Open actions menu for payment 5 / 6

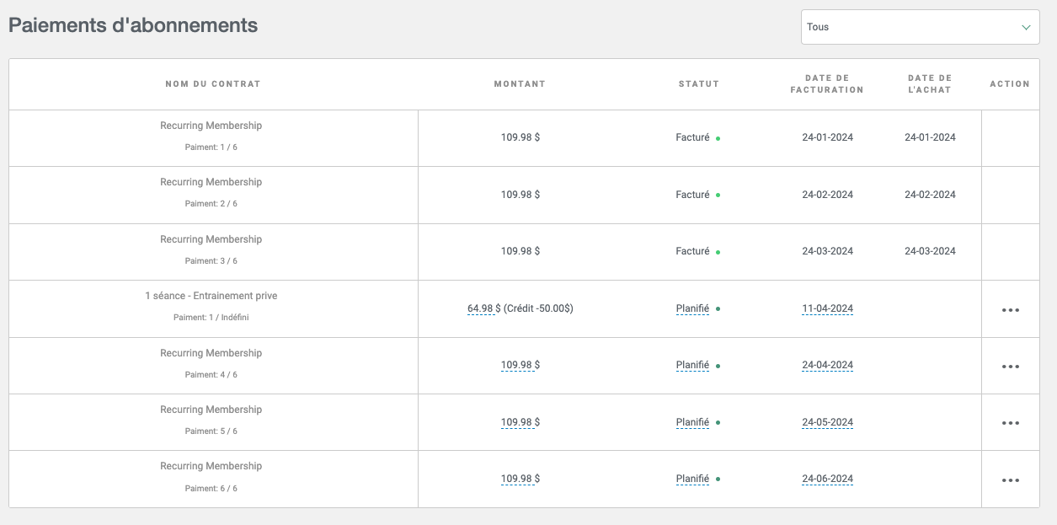[x=1010, y=423]
